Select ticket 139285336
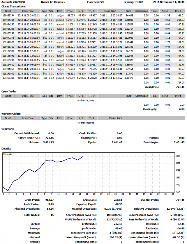The height and width of the screenshot is (244, 187). pos(9,78)
